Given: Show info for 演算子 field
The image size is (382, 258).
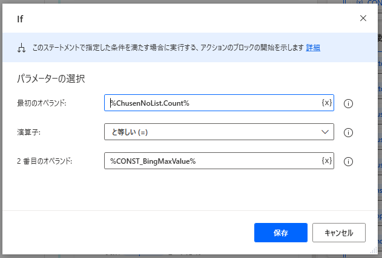Looking at the screenshot, I should tap(348, 132).
